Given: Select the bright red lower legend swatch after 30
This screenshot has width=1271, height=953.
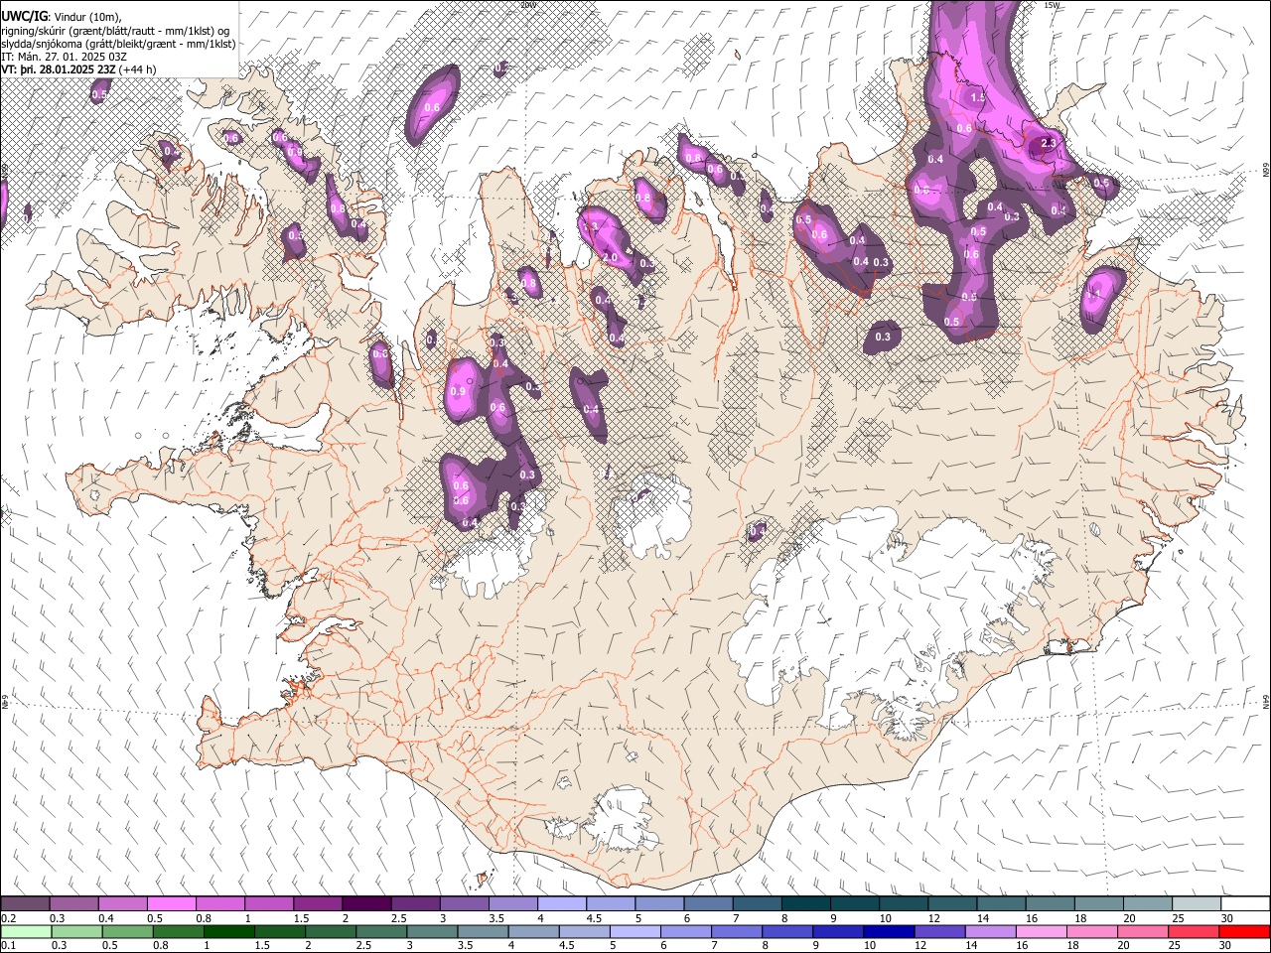Looking at the screenshot, I should click(x=1245, y=931).
